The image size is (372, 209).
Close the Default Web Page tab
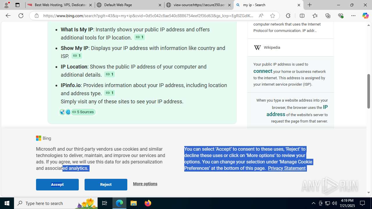coord(160,5)
